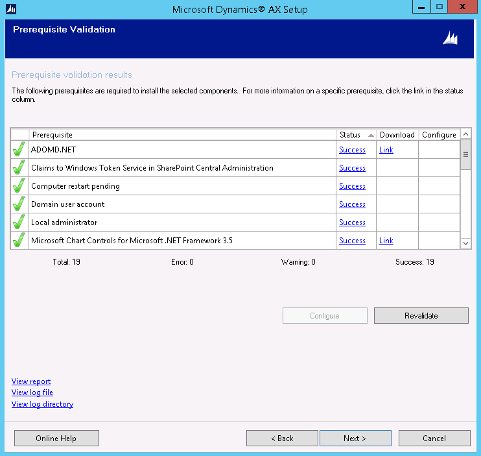This screenshot has width=481, height=456.
Task: Sort by the Status column header
Action: click(x=357, y=135)
